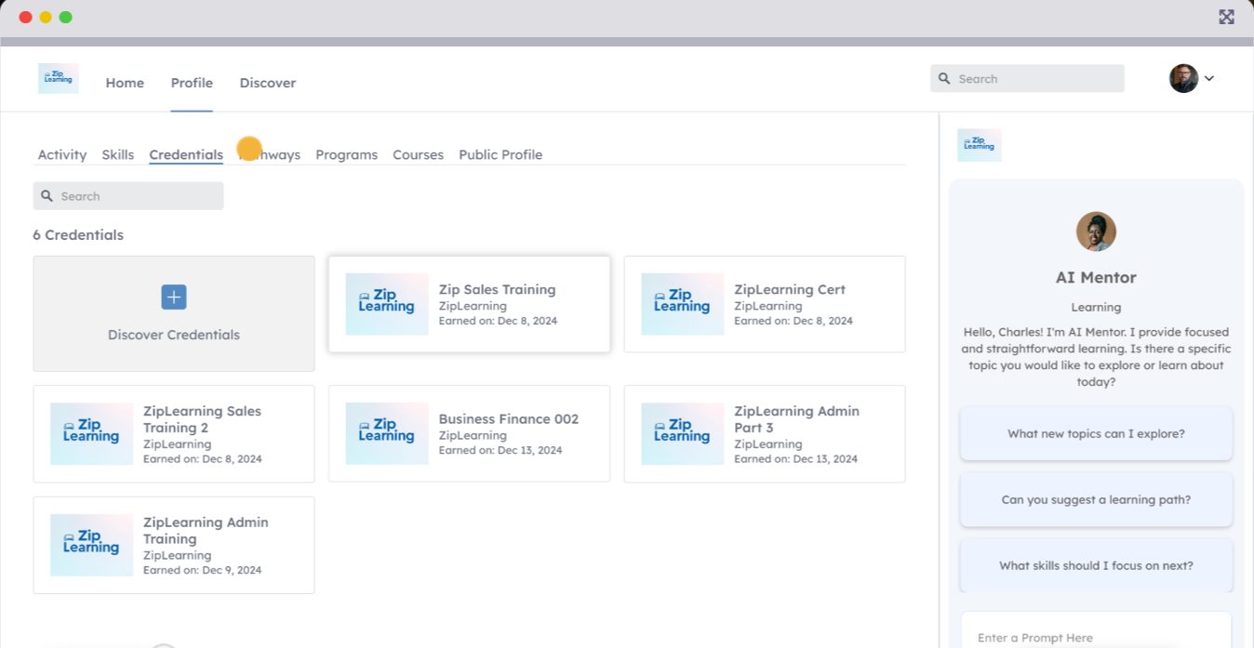This screenshot has width=1254, height=648.
Task: Switch to the Skills tab
Action: tap(117, 154)
